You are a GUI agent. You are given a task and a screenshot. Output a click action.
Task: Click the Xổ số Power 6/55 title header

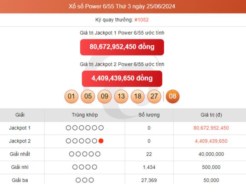point(122,6)
